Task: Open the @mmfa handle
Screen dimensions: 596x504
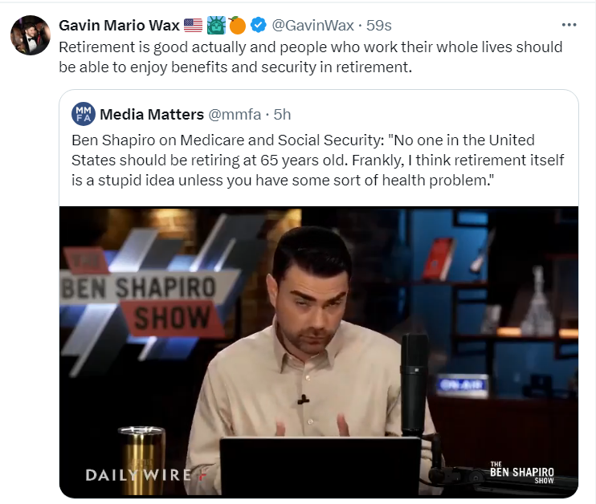Action: click(x=235, y=114)
